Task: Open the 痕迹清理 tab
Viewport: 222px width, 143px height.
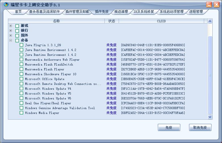Action: click(x=121, y=11)
